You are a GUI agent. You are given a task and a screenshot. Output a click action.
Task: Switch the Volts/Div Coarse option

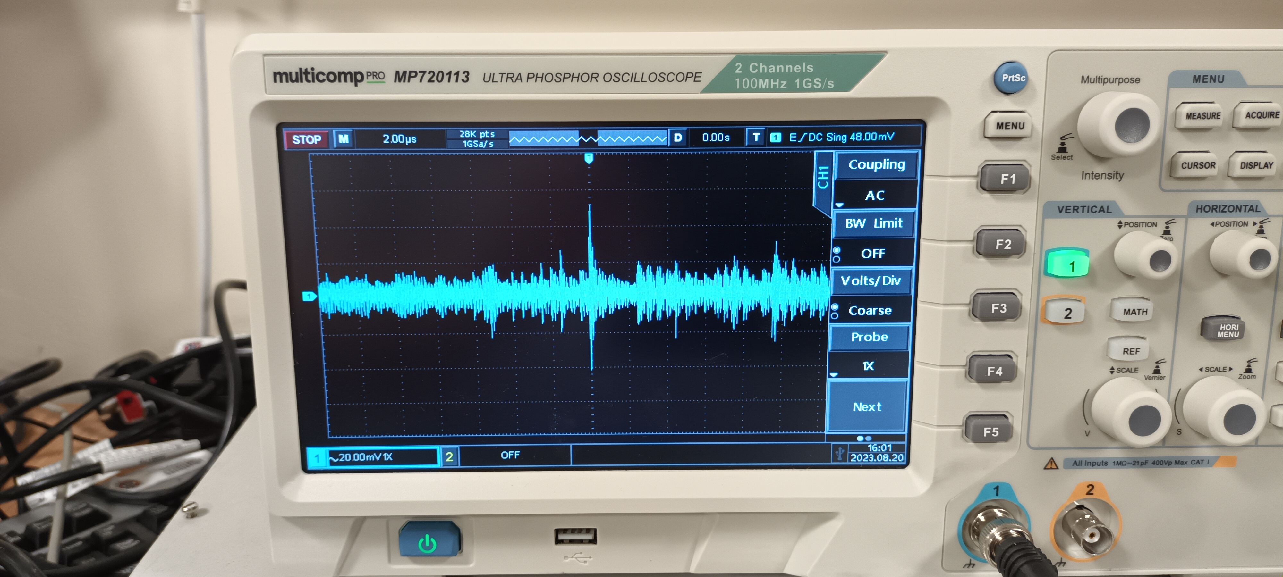click(870, 310)
